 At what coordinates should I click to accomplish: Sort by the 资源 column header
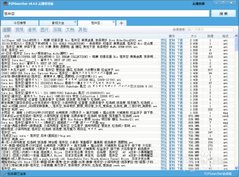pyautogui.click(x=210, y=36)
